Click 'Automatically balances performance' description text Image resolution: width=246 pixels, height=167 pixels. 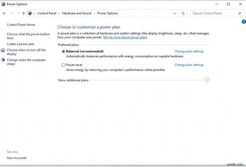tap(125, 56)
